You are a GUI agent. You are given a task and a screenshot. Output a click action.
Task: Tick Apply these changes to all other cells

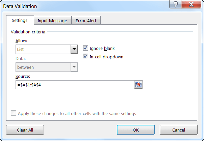pos(14,113)
